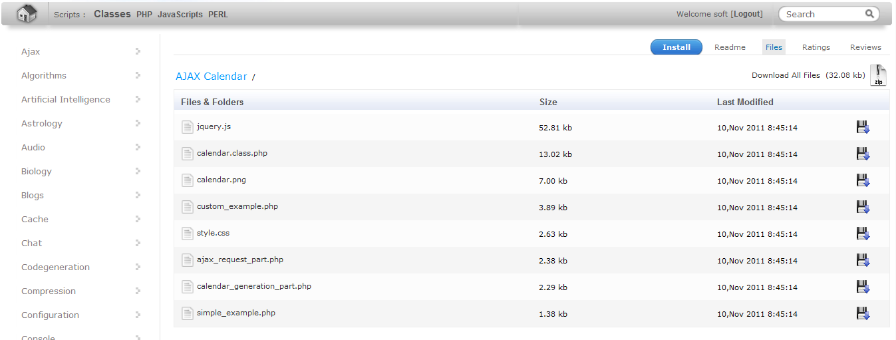The image size is (896, 340).
Task: Open the JavaScripts menu
Action: pyautogui.click(x=180, y=14)
